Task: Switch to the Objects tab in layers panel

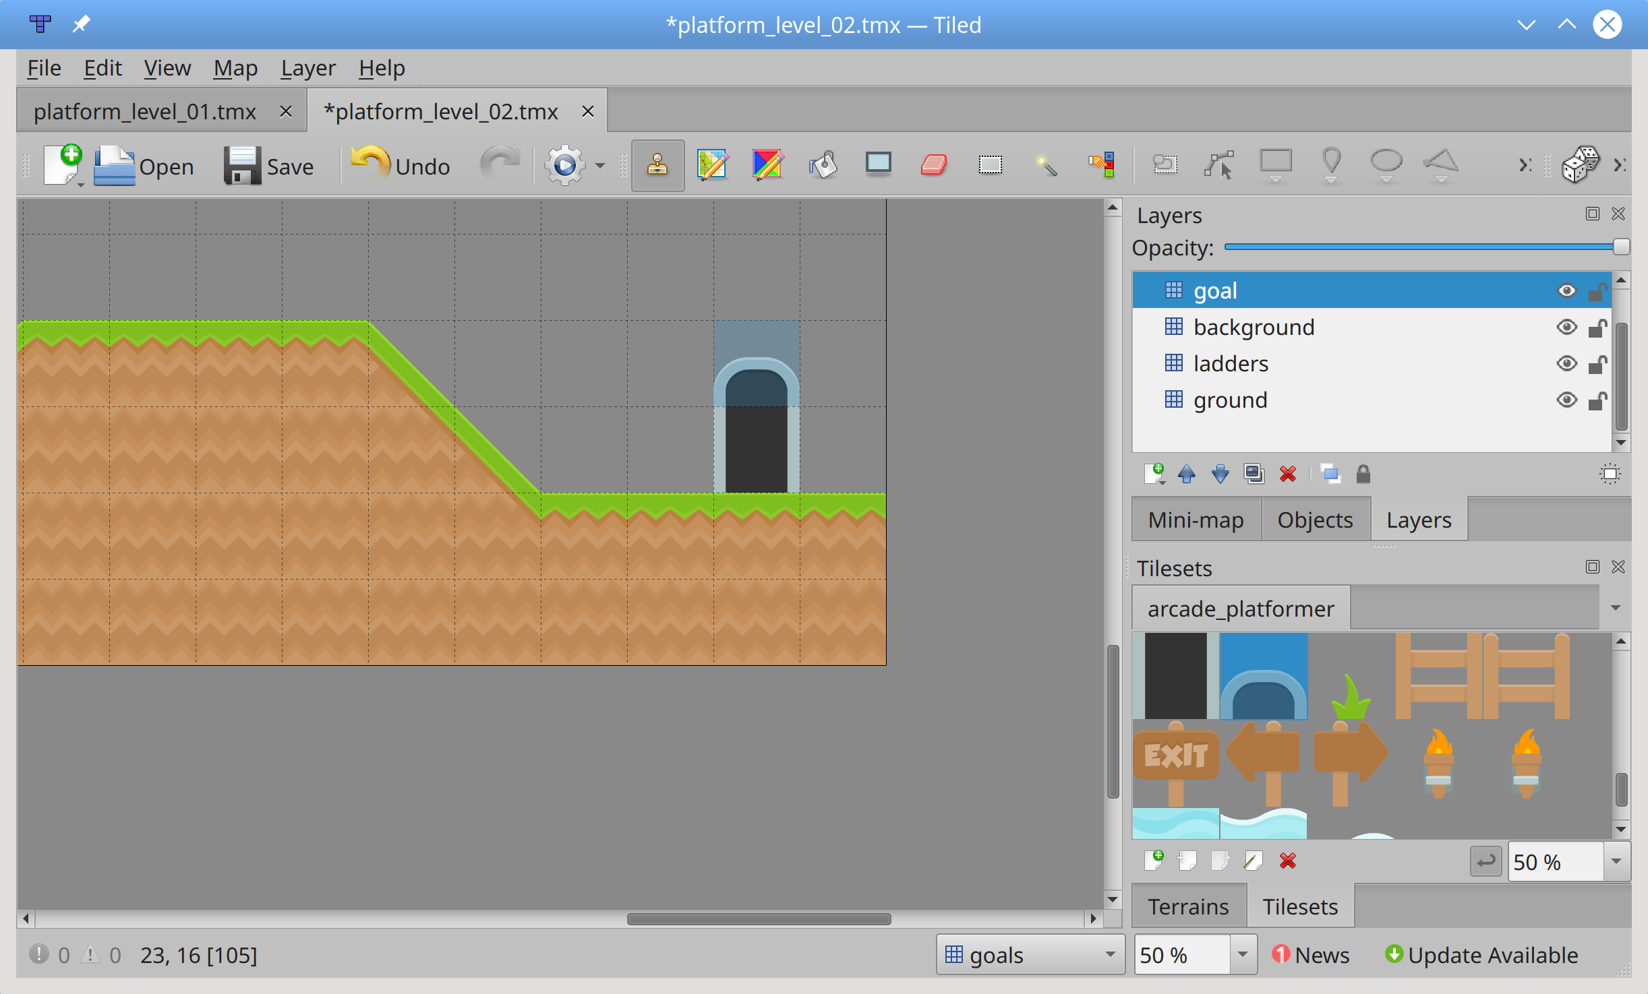Action: coord(1315,518)
